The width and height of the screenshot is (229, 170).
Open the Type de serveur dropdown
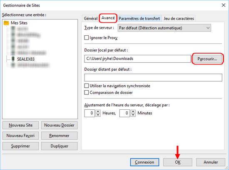tap(164, 28)
